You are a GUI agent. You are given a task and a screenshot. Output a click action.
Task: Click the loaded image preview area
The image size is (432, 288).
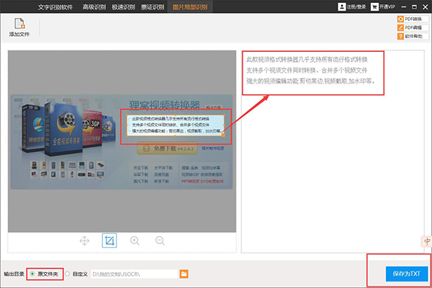click(122, 141)
